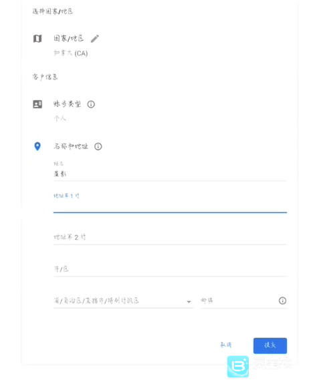Show postal code info icon
This screenshot has width=311, height=386.
pyautogui.click(x=282, y=301)
